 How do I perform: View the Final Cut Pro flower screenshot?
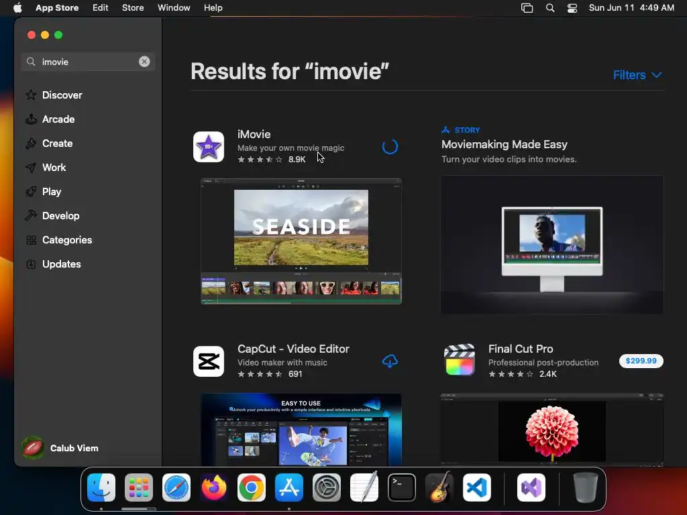click(552, 430)
